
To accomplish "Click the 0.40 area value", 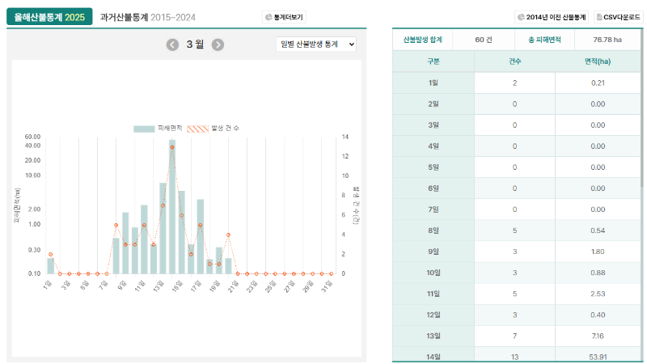I will pyautogui.click(x=598, y=315).
